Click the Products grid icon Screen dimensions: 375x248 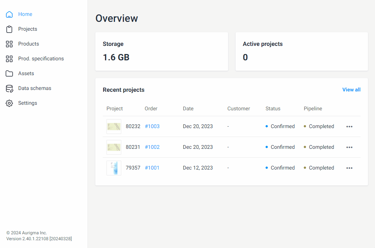click(9, 44)
